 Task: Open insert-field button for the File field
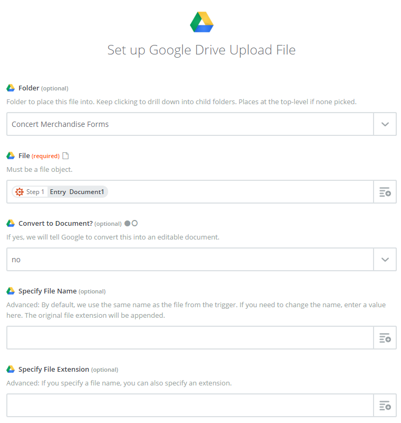pyautogui.click(x=385, y=192)
